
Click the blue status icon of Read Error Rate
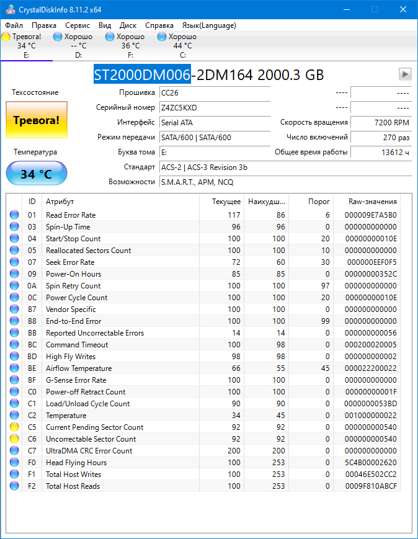(x=14, y=215)
